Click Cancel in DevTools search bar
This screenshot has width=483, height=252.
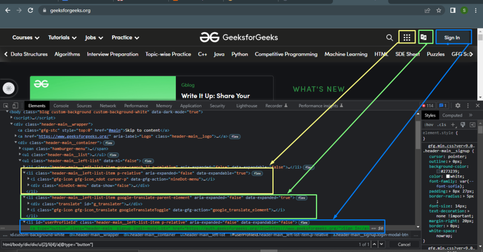click(404, 244)
